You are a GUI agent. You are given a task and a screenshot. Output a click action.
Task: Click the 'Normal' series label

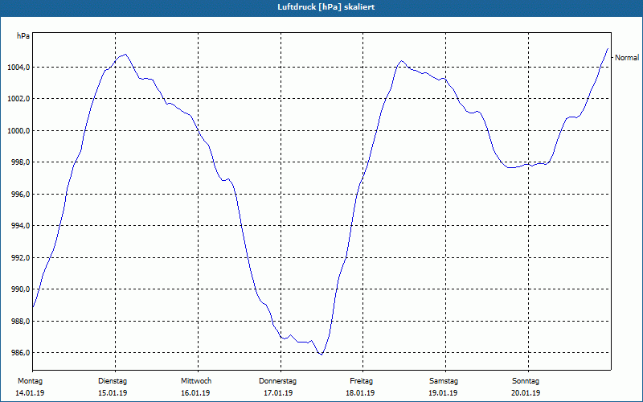(x=627, y=58)
